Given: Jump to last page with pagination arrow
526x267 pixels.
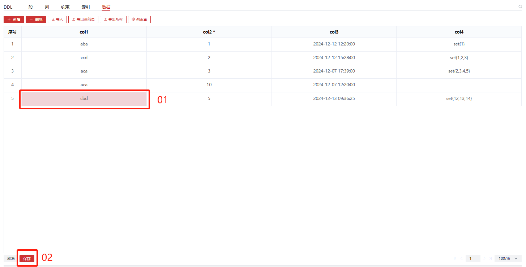Looking at the screenshot, I should (x=491, y=258).
